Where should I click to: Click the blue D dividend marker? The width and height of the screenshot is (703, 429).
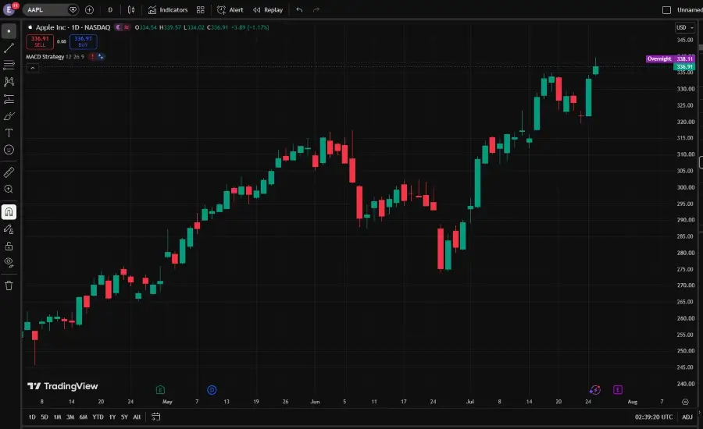pyautogui.click(x=212, y=390)
